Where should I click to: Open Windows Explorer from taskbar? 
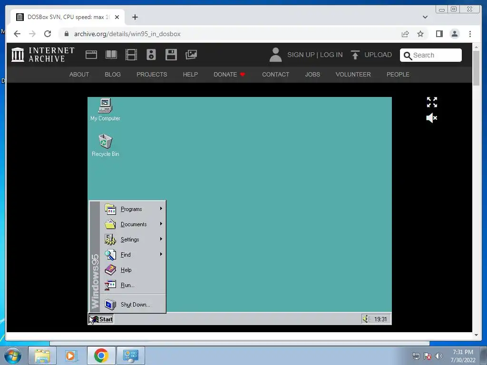coord(42,355)
